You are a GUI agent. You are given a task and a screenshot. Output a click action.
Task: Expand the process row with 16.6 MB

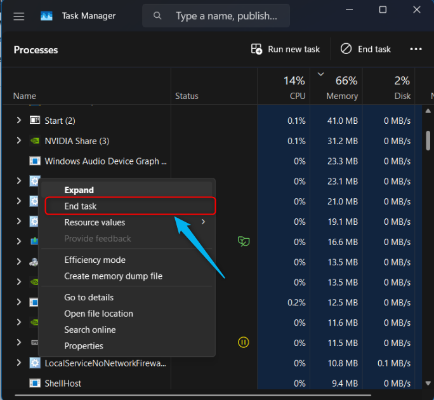point(18,241)
